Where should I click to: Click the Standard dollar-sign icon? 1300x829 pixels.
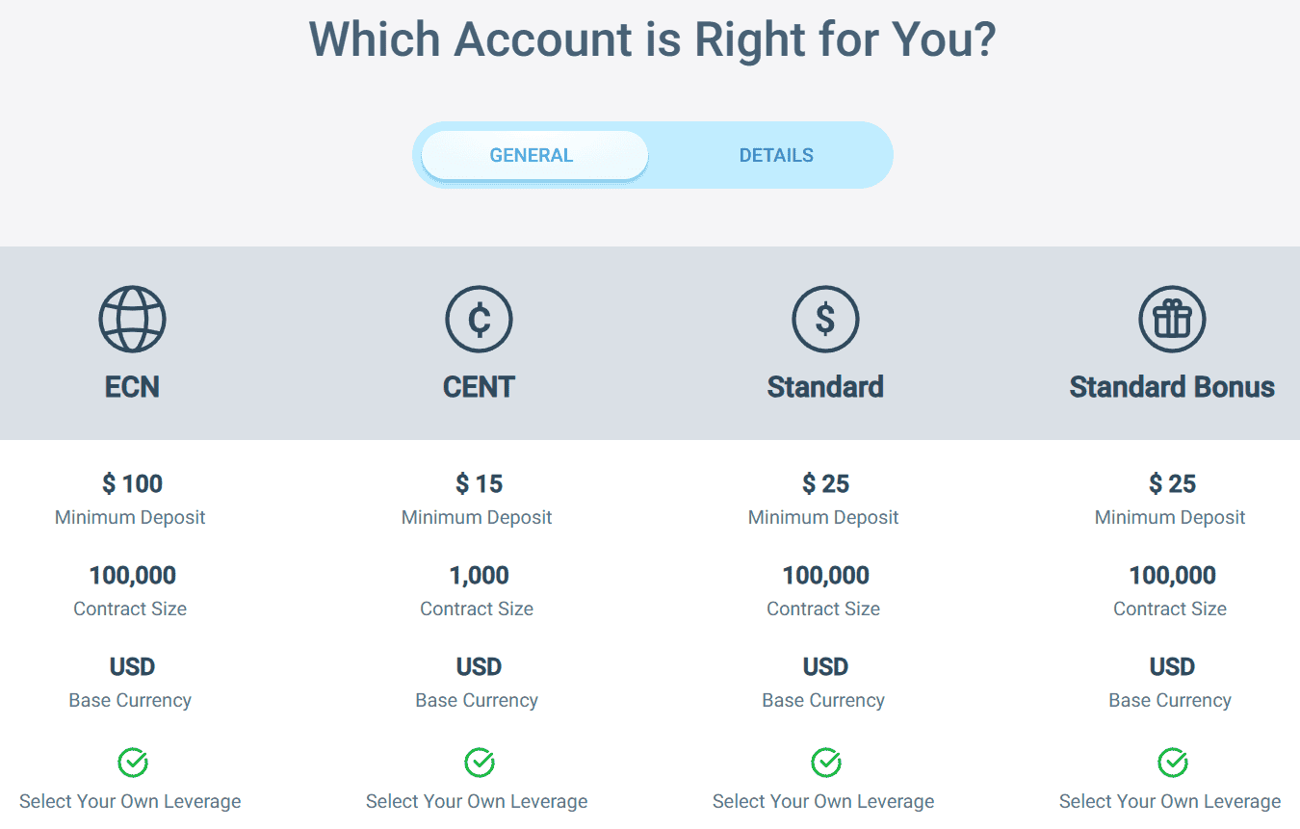tap(825, 319)
